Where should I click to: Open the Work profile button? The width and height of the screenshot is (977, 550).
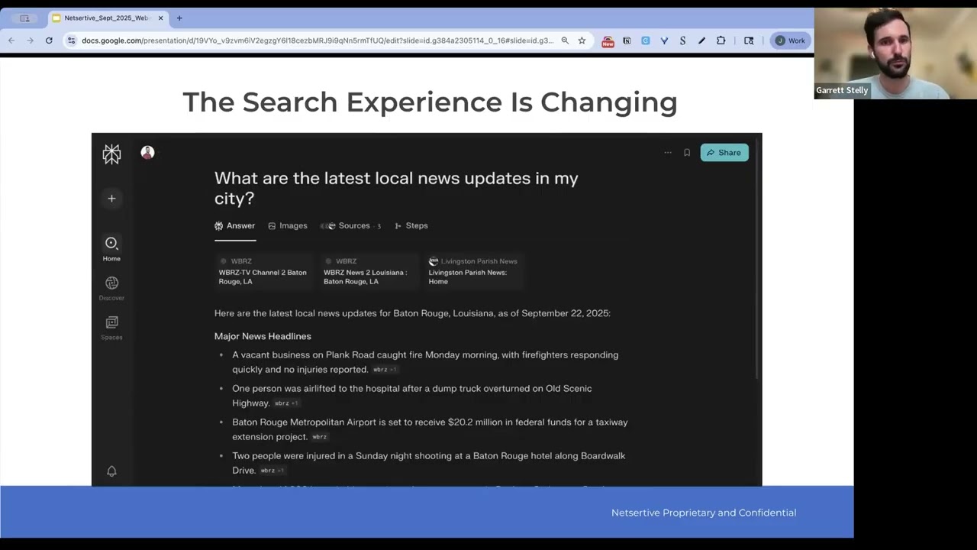pyautogui.click(x=790, y=40)
